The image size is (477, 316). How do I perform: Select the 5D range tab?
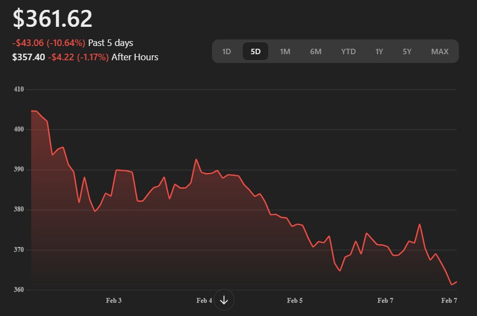[x=255, y=51]
